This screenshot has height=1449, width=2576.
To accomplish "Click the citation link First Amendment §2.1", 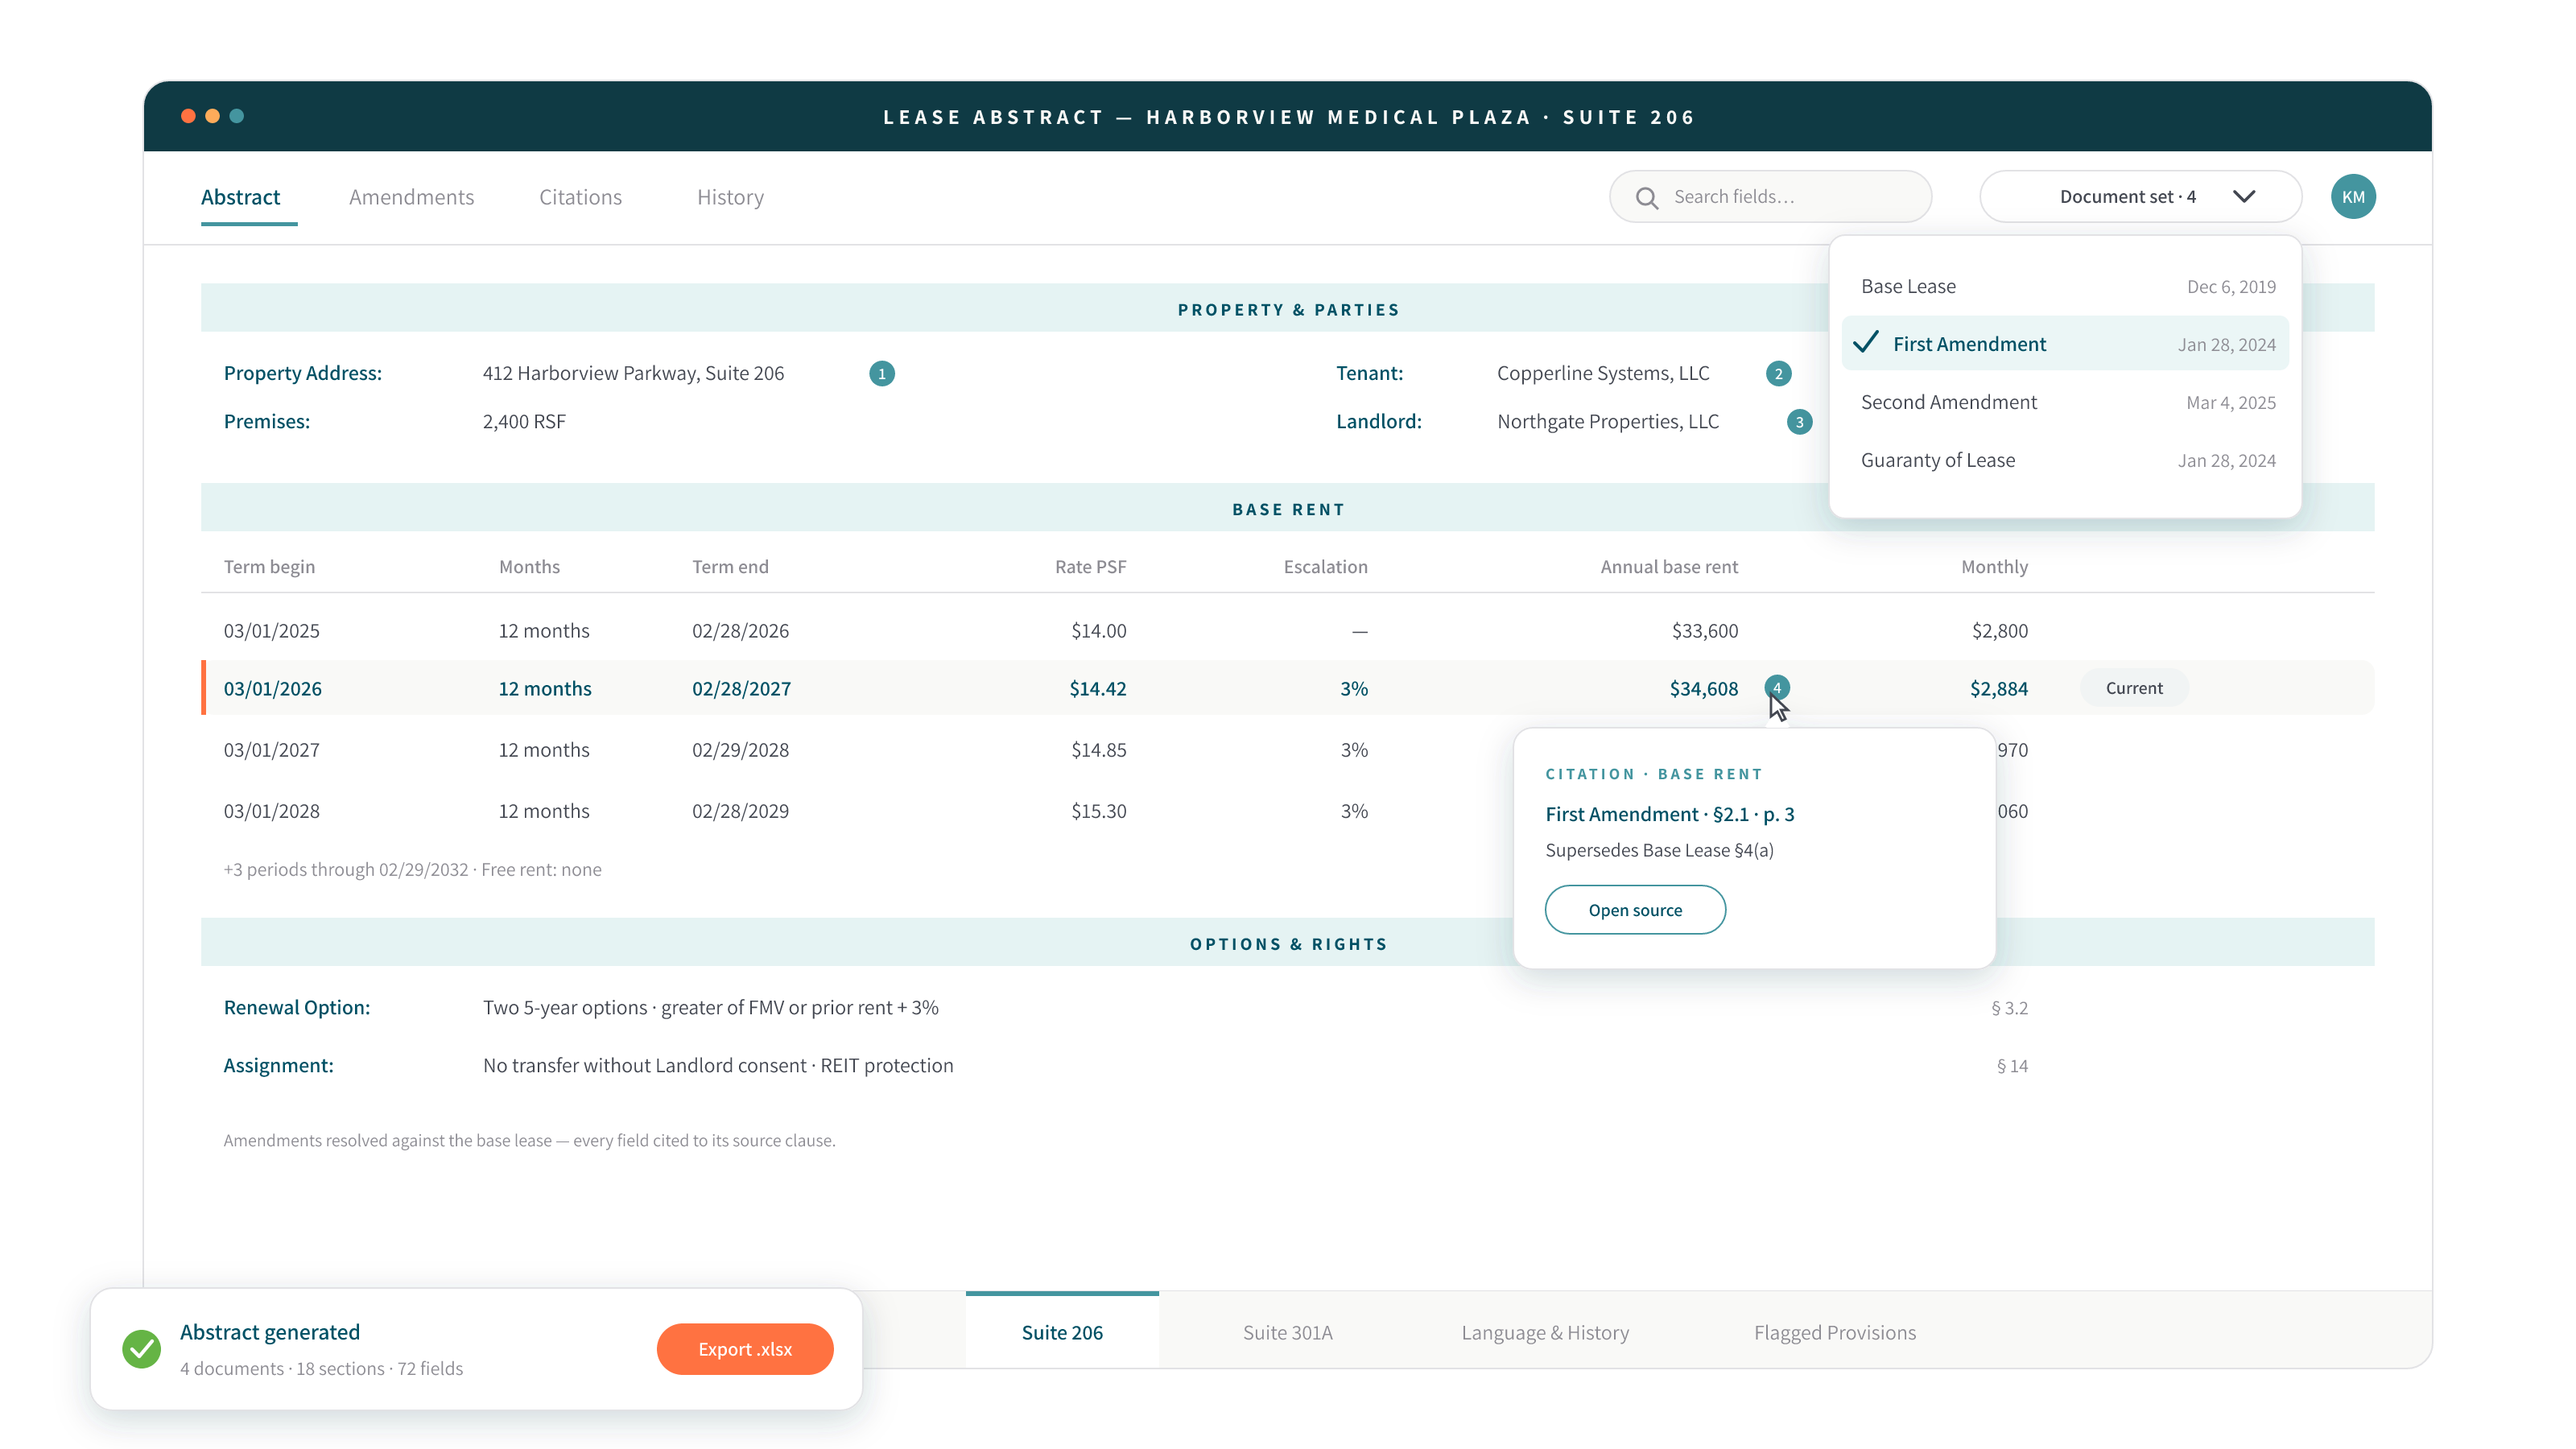I will (1669, 814).
